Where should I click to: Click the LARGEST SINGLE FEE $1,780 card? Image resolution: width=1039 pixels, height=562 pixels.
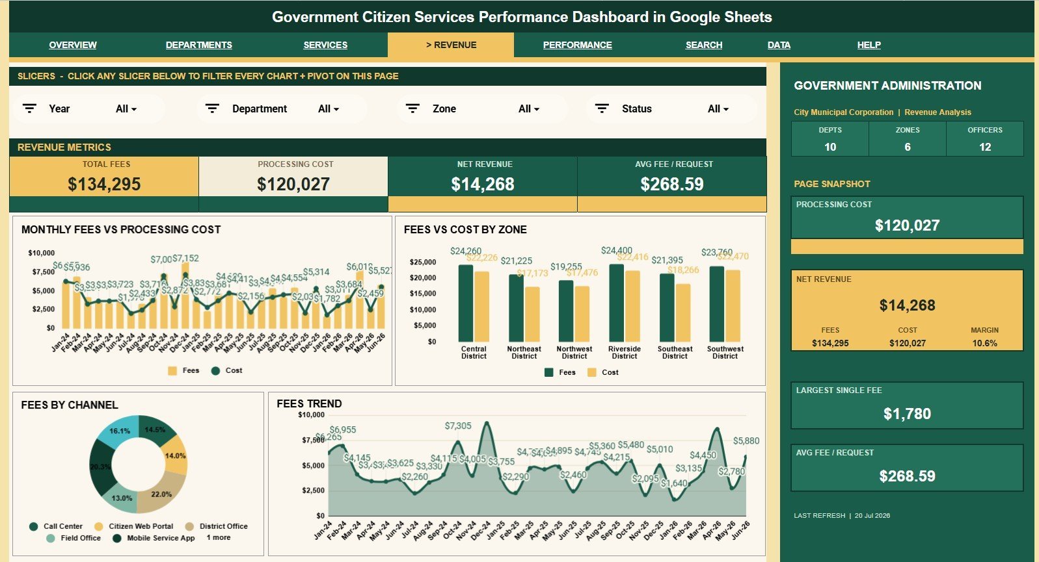(x=907, y=405)
